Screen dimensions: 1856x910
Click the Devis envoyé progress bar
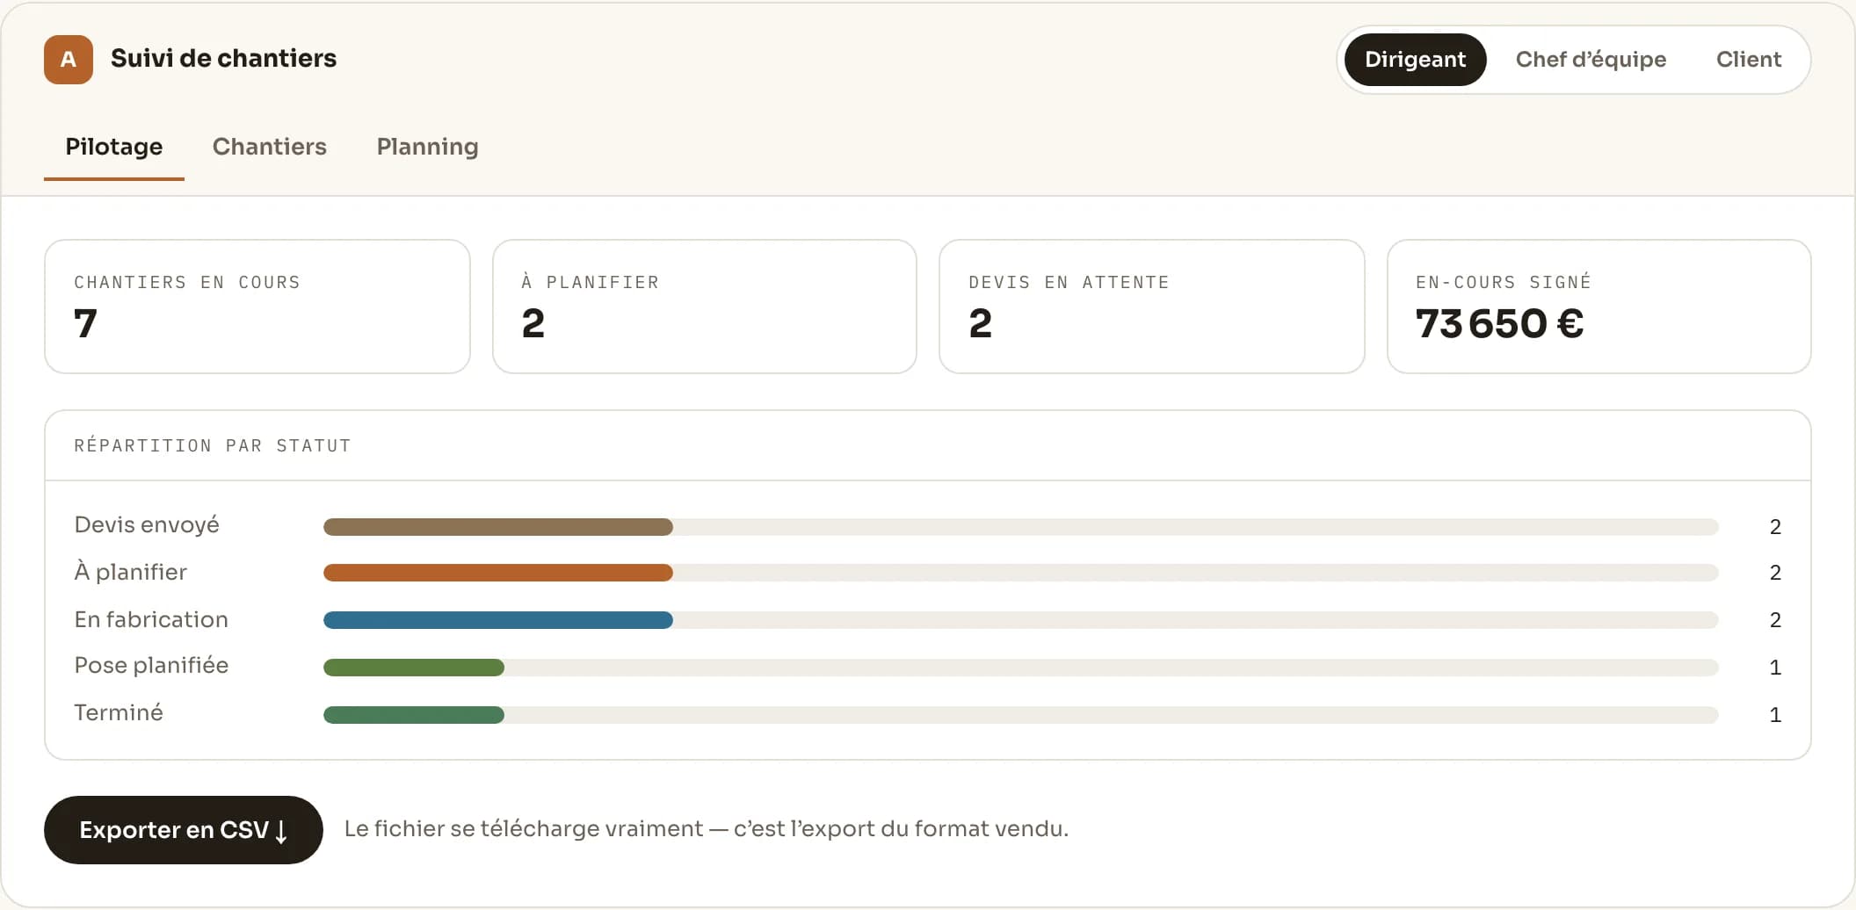coord(1021,527)
